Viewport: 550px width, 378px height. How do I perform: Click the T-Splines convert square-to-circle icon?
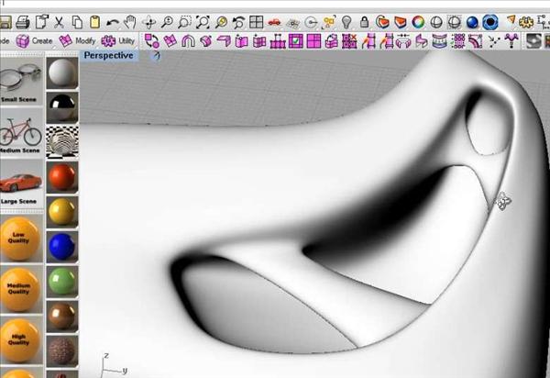(x=152, y=41)
